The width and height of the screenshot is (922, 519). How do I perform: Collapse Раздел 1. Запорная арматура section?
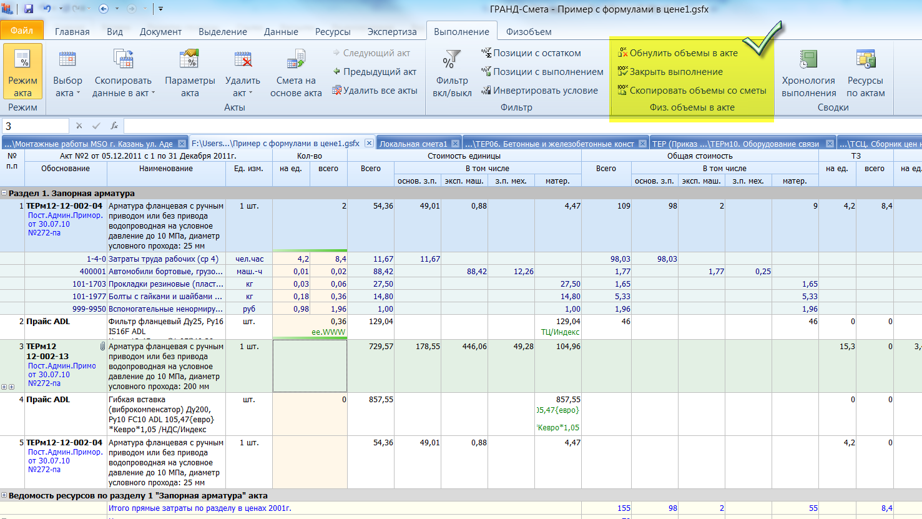[x=4, y=194]
